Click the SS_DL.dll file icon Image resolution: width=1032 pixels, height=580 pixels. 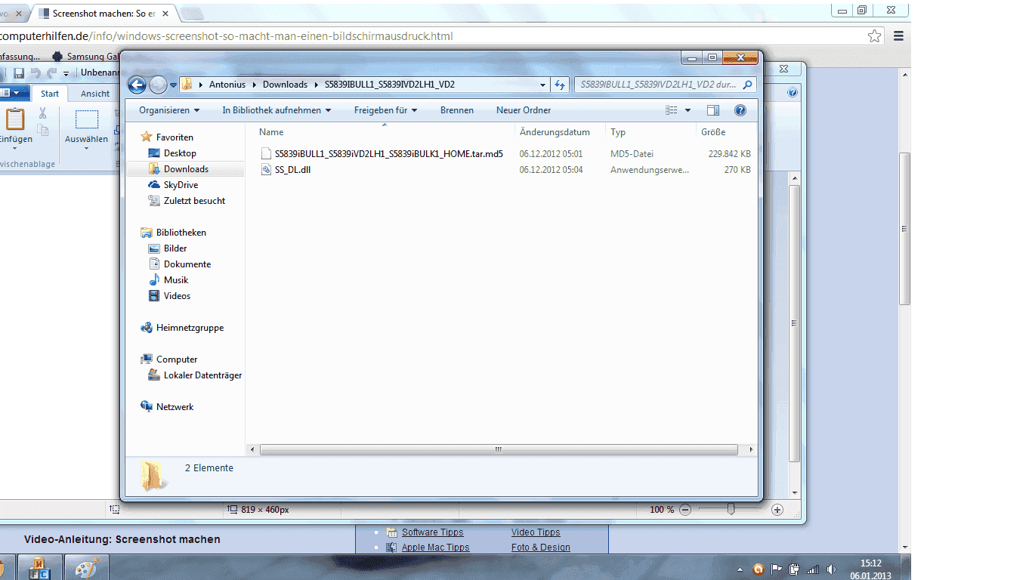pos(266,170)
